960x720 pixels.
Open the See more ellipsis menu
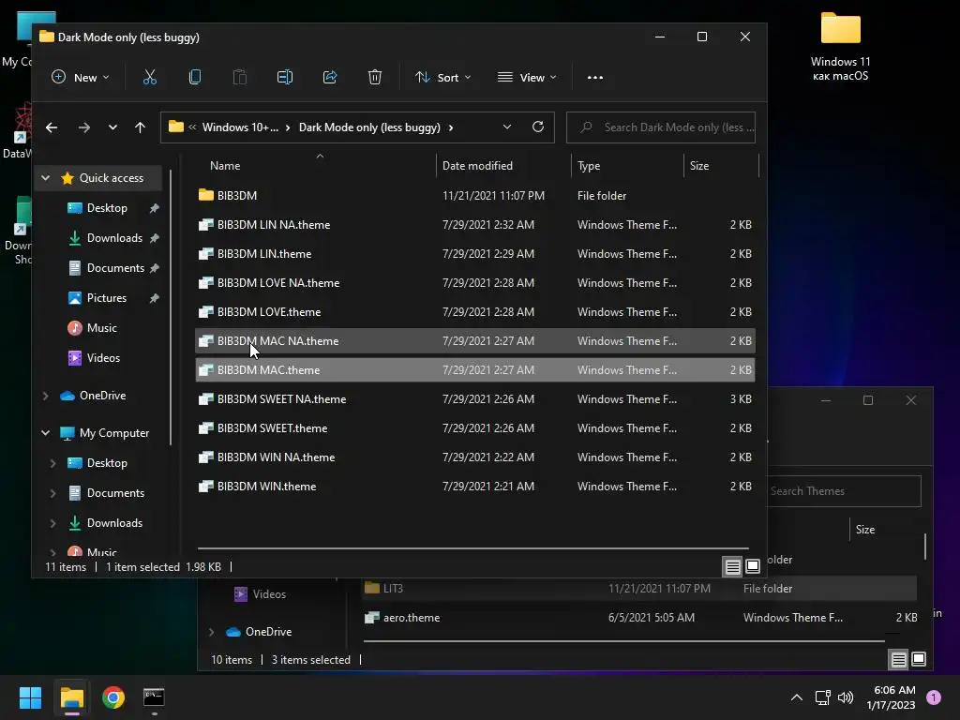[x=595, y=77]
